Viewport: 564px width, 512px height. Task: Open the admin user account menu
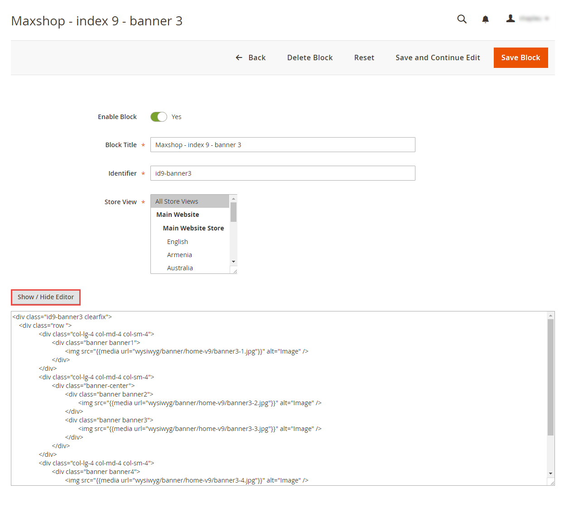[527, 19]
